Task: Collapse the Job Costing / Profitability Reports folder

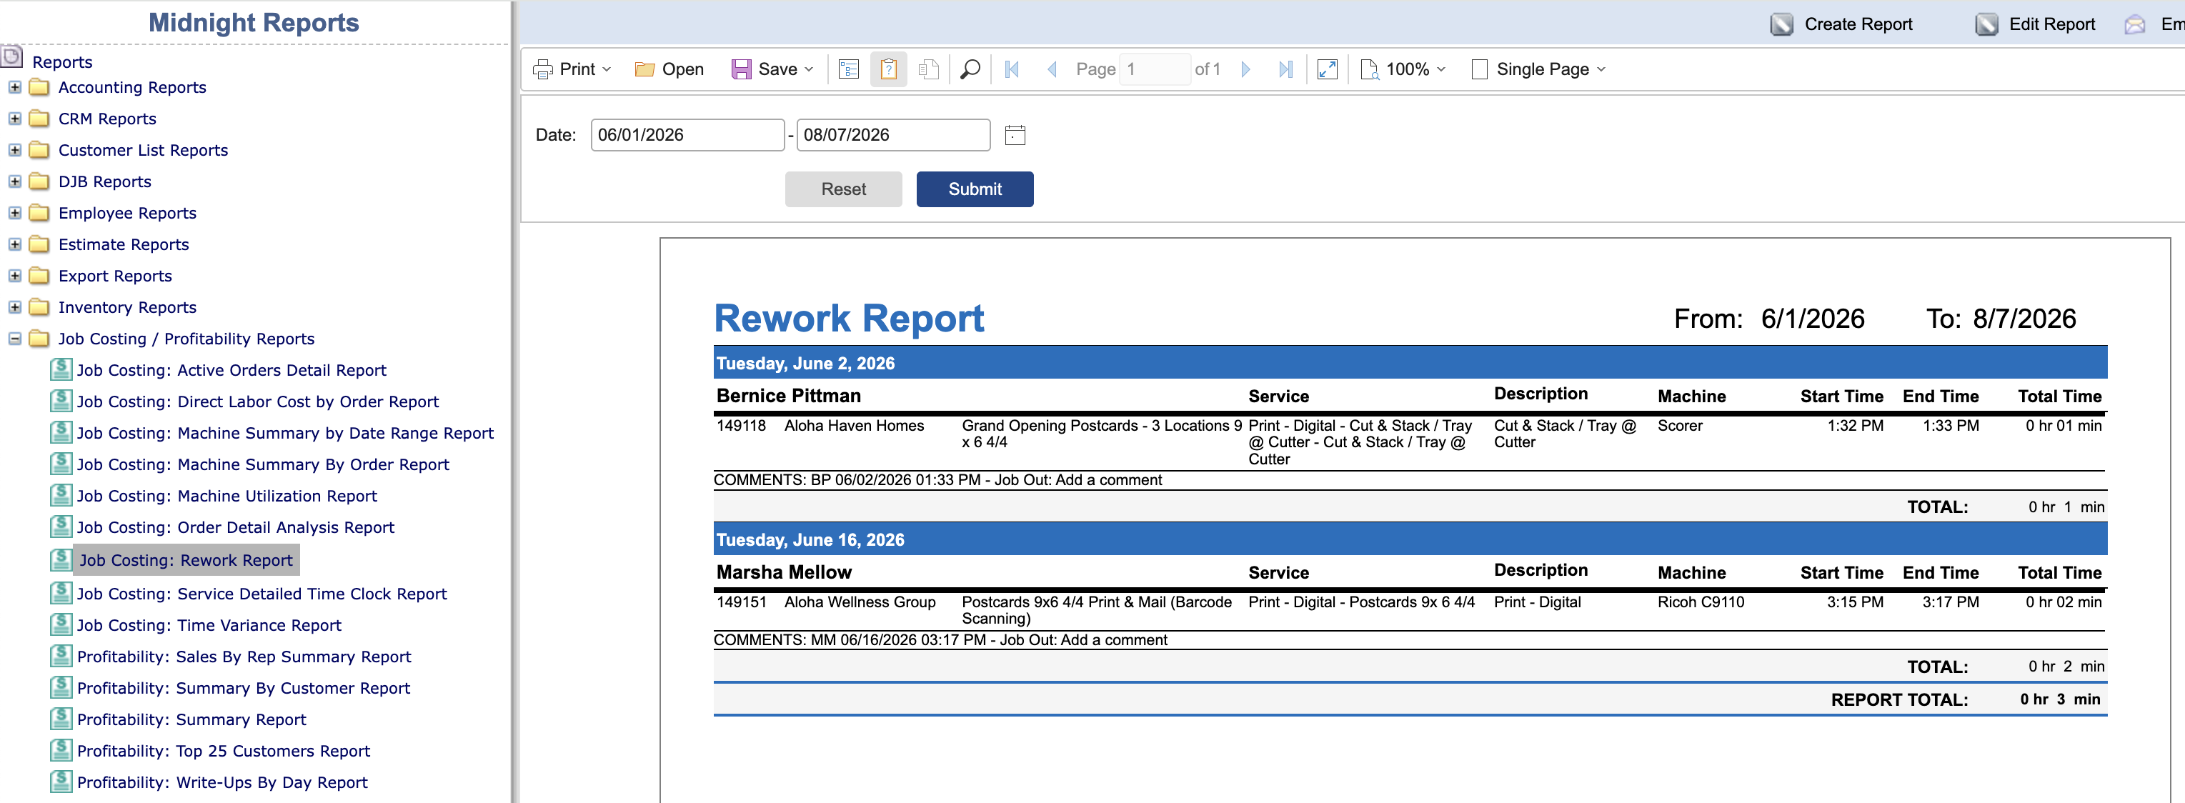Action: click(x=14, y=339)
